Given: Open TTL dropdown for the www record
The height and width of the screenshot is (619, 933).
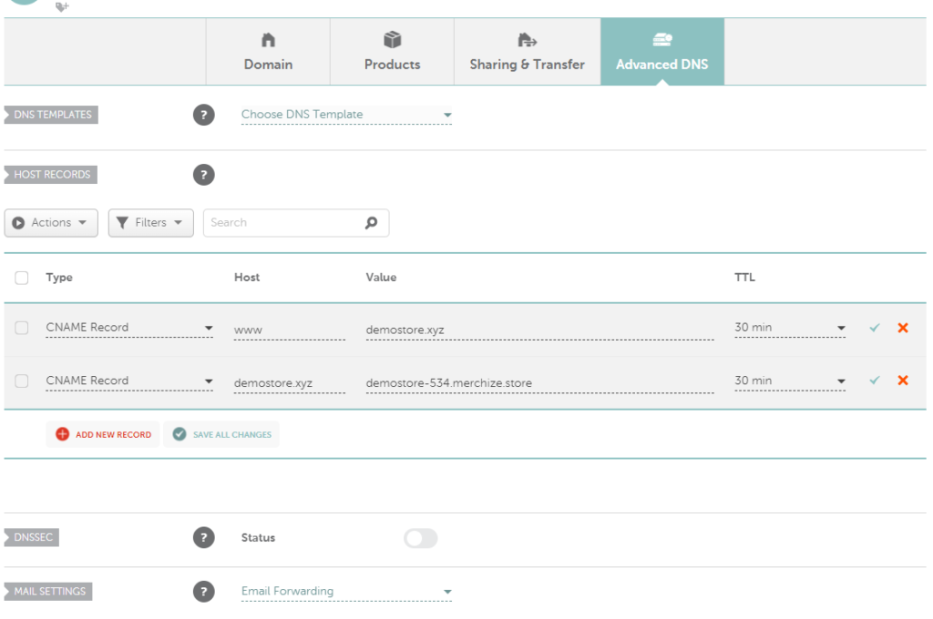Looking at the screenshot, I should pyautogui.click(x=790, y=328).
